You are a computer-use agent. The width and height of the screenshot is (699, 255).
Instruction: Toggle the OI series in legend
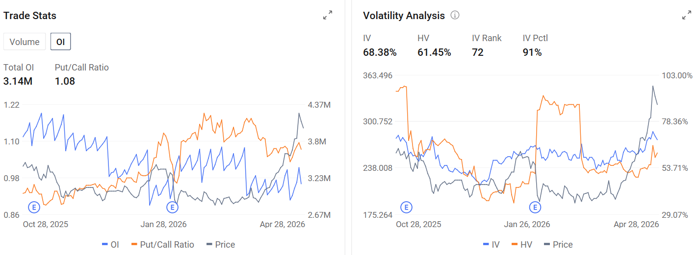pos(110,245)
